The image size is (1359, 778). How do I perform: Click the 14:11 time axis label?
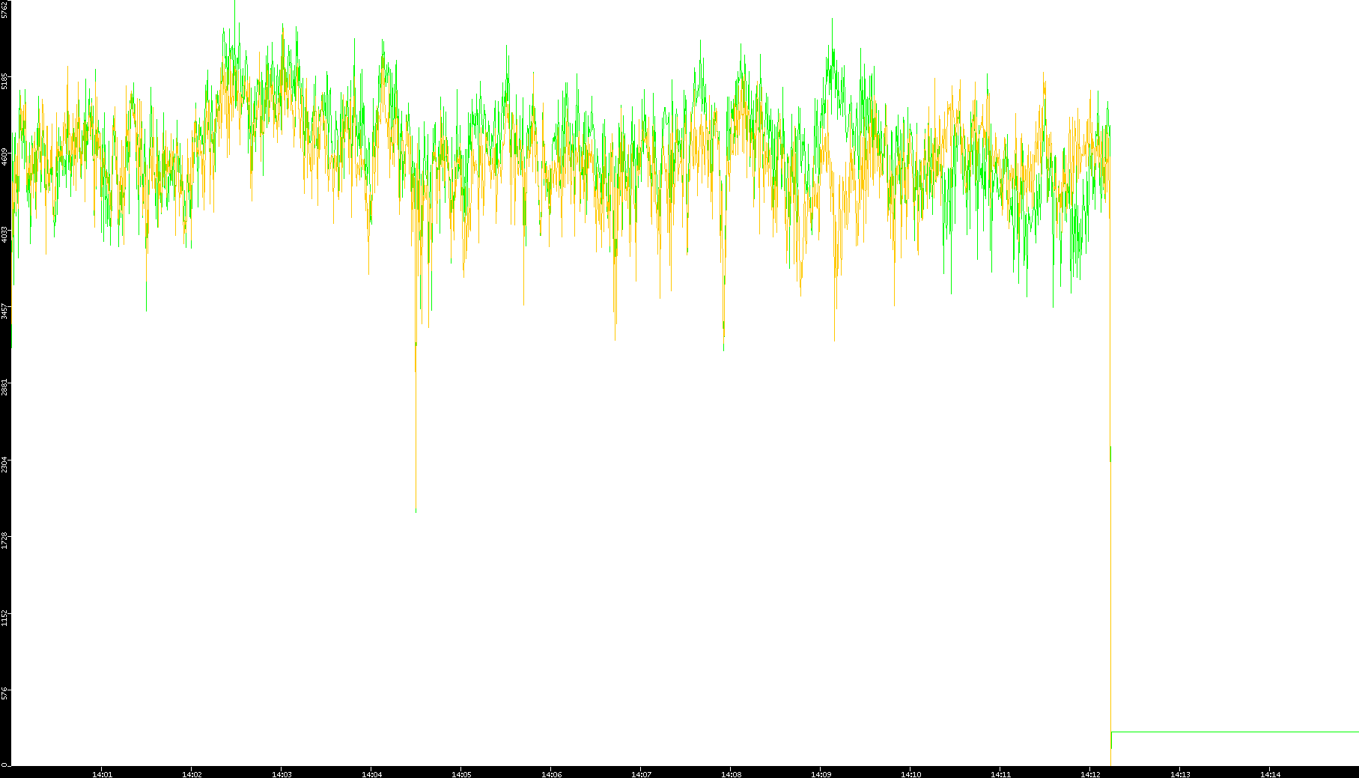(x=1000, y=774)
